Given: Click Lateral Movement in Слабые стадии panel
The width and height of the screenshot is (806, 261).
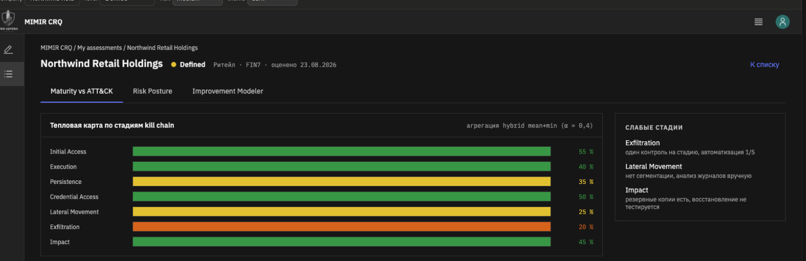Looking at the screenshot, I should coord(654,166).
